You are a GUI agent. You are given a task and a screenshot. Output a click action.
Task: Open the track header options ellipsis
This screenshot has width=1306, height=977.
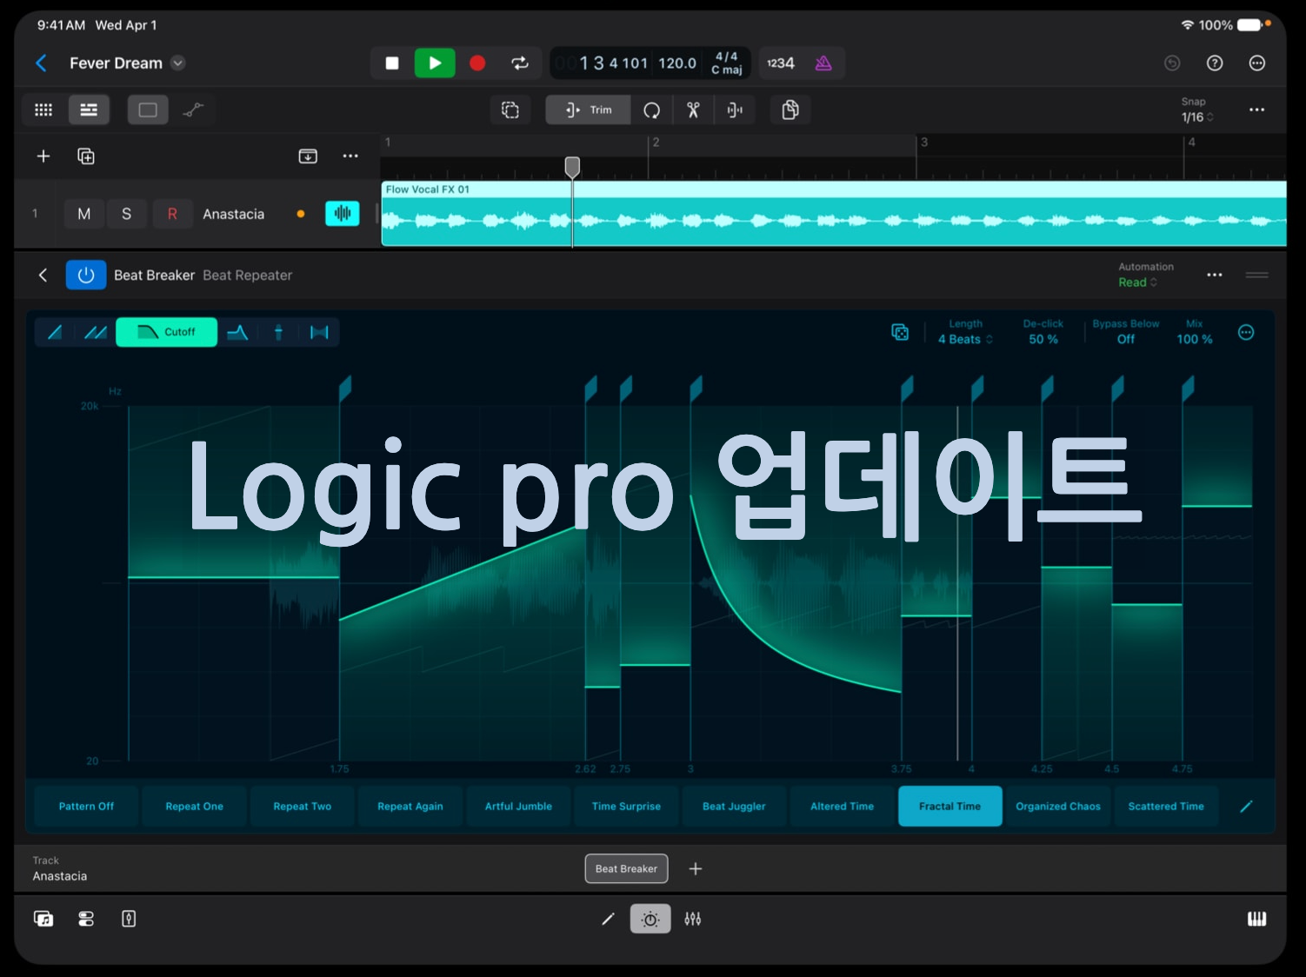(350, 156)
